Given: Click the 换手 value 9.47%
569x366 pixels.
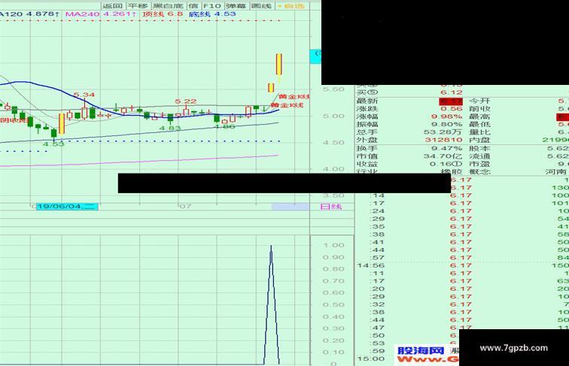Looking at the screenshot, I should coord(447,149).
